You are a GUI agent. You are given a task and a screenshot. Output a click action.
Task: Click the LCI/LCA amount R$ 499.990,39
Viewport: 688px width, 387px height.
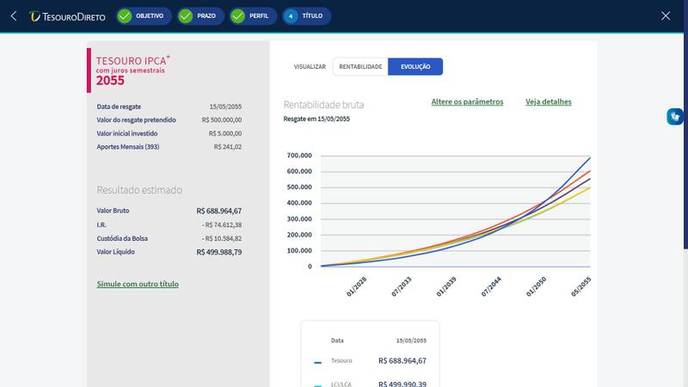coord(402,384)
